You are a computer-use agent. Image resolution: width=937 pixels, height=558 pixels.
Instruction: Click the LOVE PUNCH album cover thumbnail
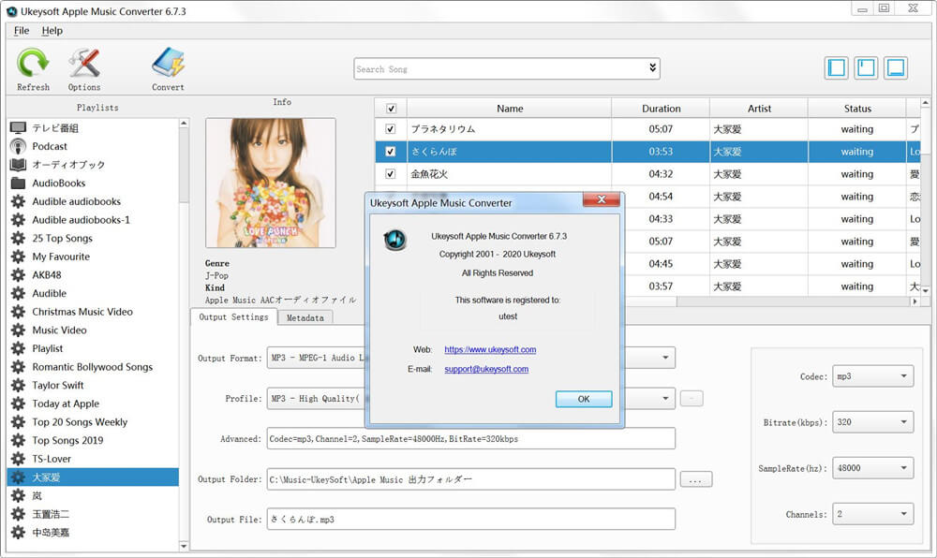(x=271, y=183)
